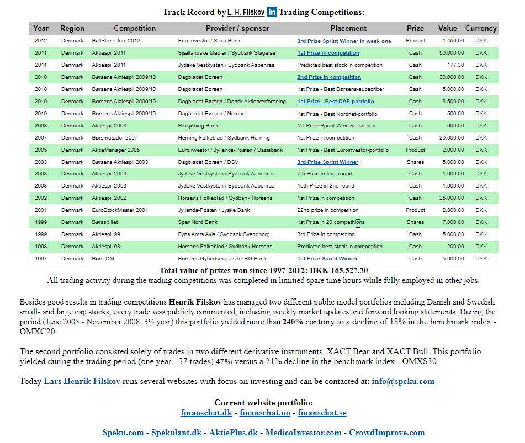Follow the 2011 '1st Prize in competition' link
This screenshot has height=443, width=525.
[328, 53]
